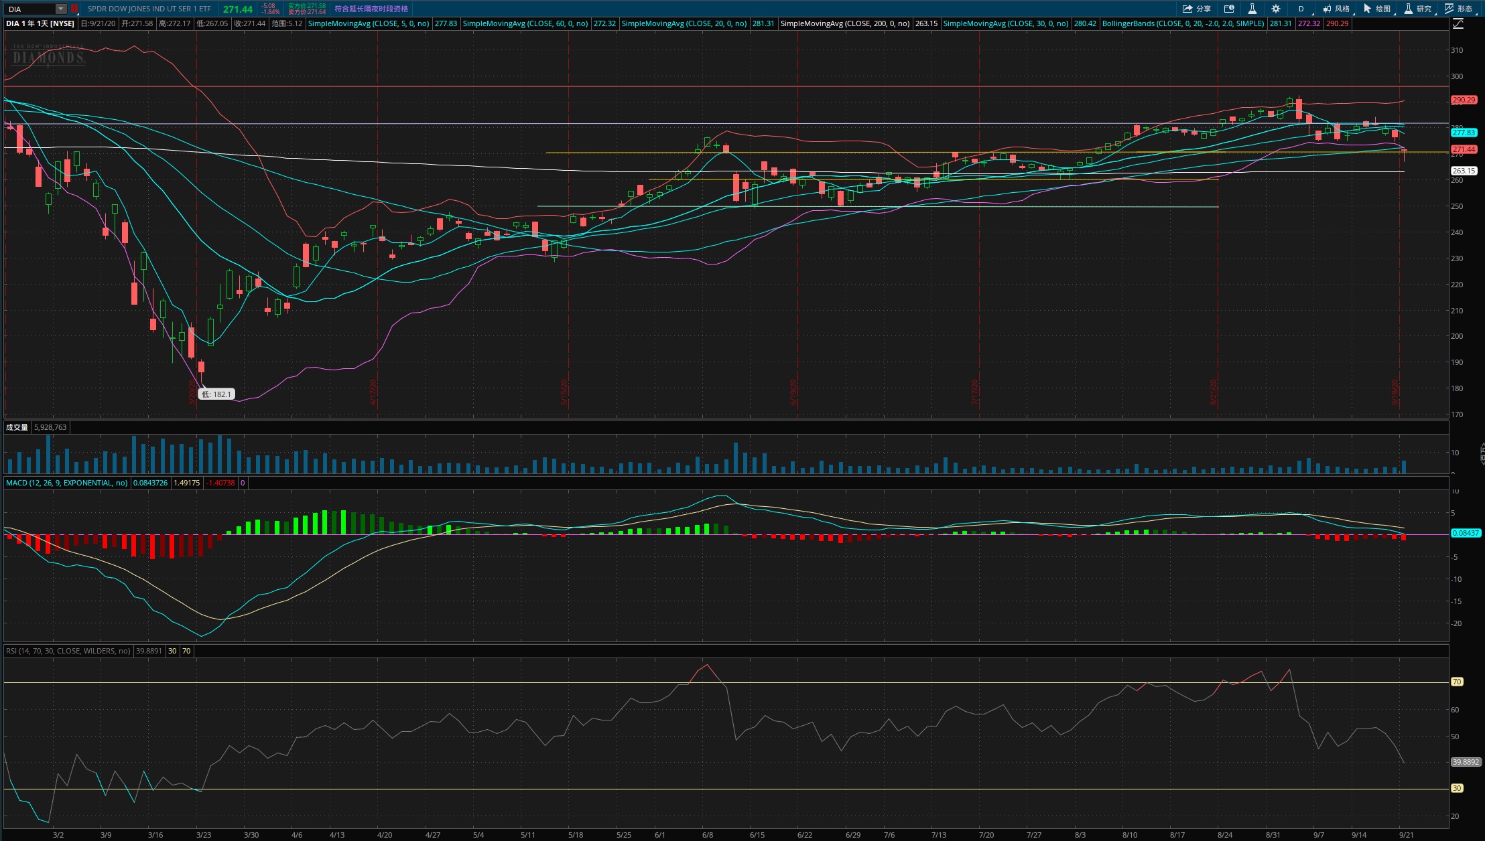Click the 收:271.44 close value cell

point(250,23)
